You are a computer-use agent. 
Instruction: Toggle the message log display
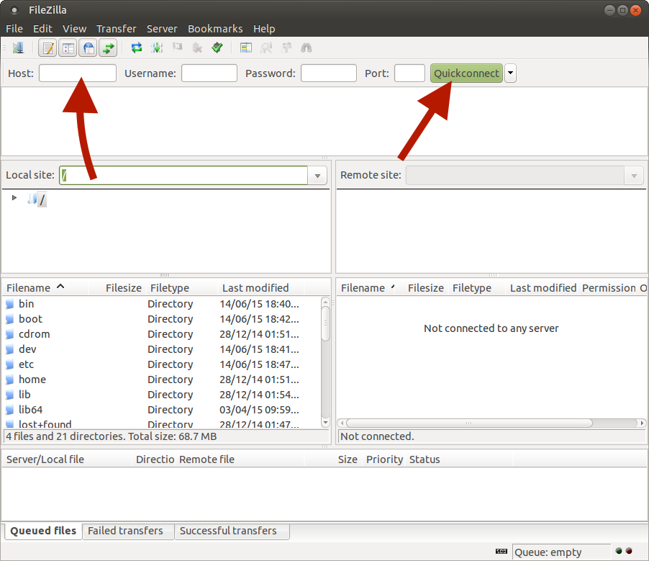point(47,48)
